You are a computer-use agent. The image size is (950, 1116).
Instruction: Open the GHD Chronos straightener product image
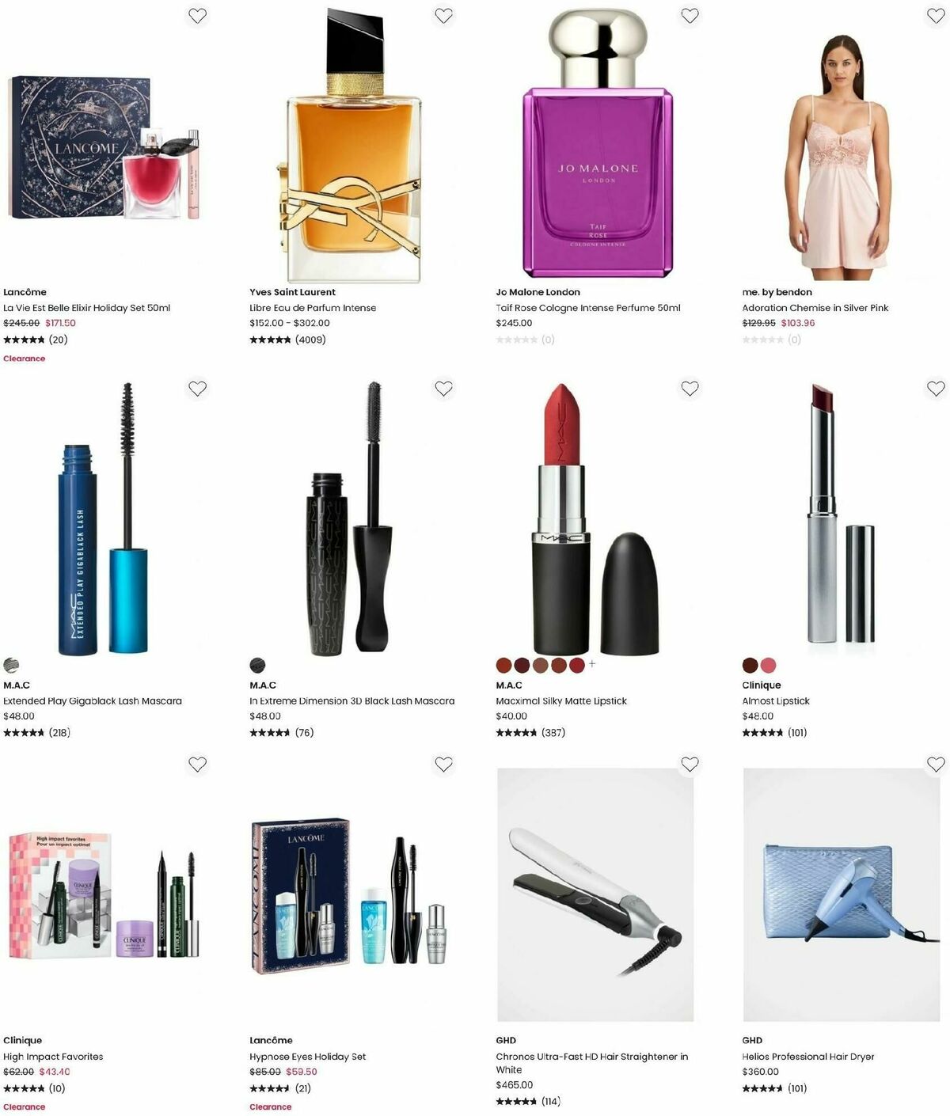click(595, 894)
